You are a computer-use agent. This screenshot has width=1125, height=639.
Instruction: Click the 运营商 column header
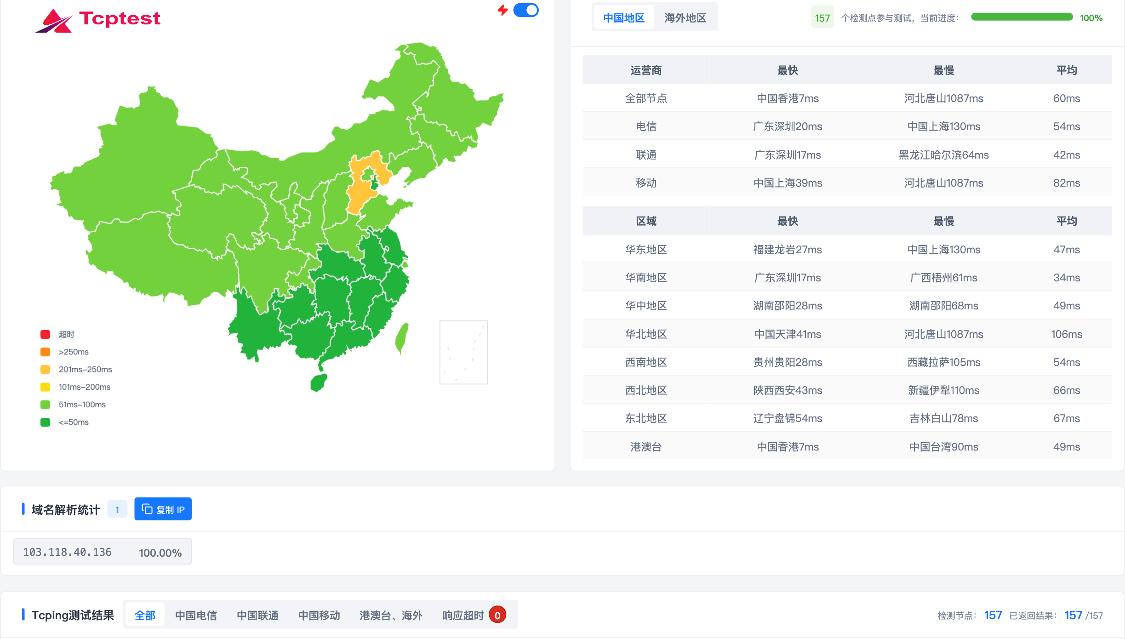click(646, 70)
